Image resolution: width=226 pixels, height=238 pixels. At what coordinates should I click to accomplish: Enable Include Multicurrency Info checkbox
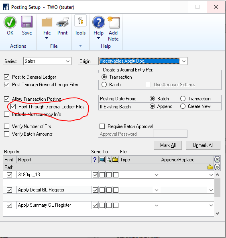tap(7, 114)
